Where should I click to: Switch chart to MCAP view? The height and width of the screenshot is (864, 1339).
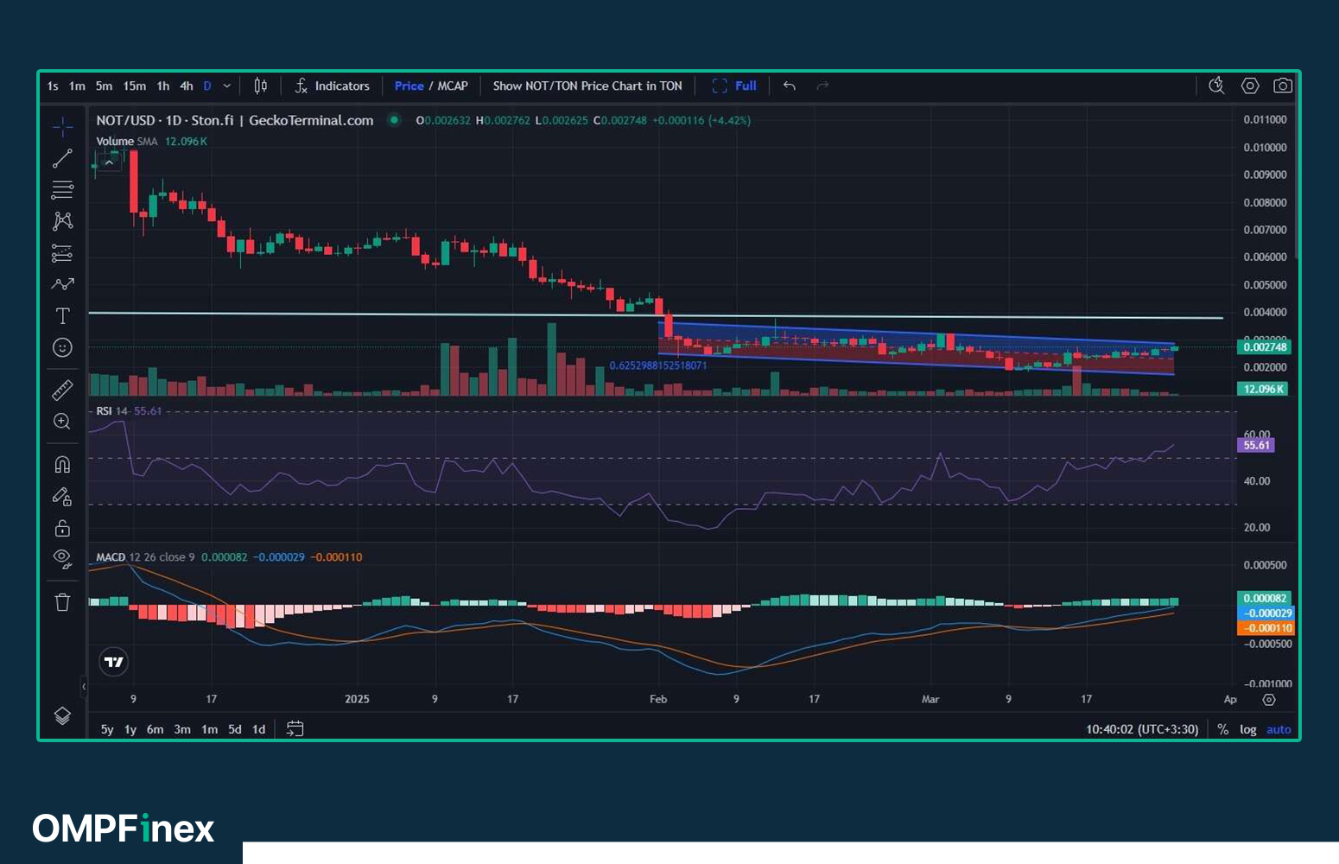pyautogui.click(x=453, y=86)
